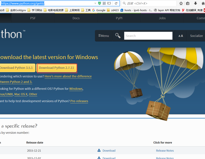Open 在线翻译_有道 bookmark
Image resolution: width=205 pixels, height=159 pixels.
tap(192, 10)
